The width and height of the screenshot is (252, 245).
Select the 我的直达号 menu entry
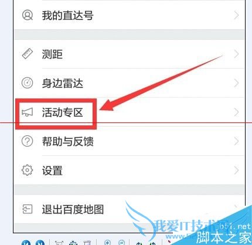point(130,15)
